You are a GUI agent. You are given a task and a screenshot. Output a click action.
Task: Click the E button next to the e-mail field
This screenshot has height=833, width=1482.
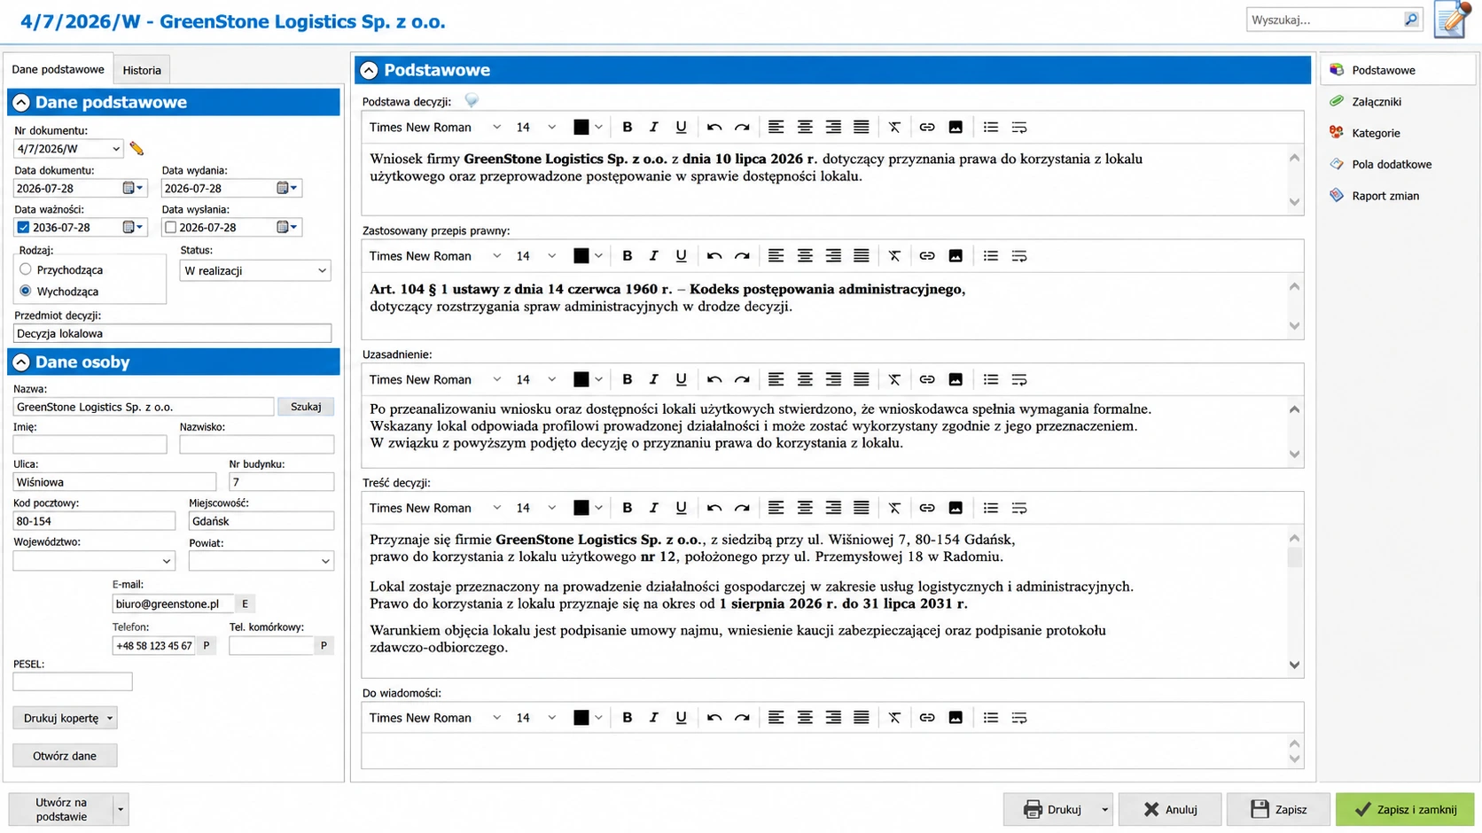pyautogui.click(x=245, y=603)
